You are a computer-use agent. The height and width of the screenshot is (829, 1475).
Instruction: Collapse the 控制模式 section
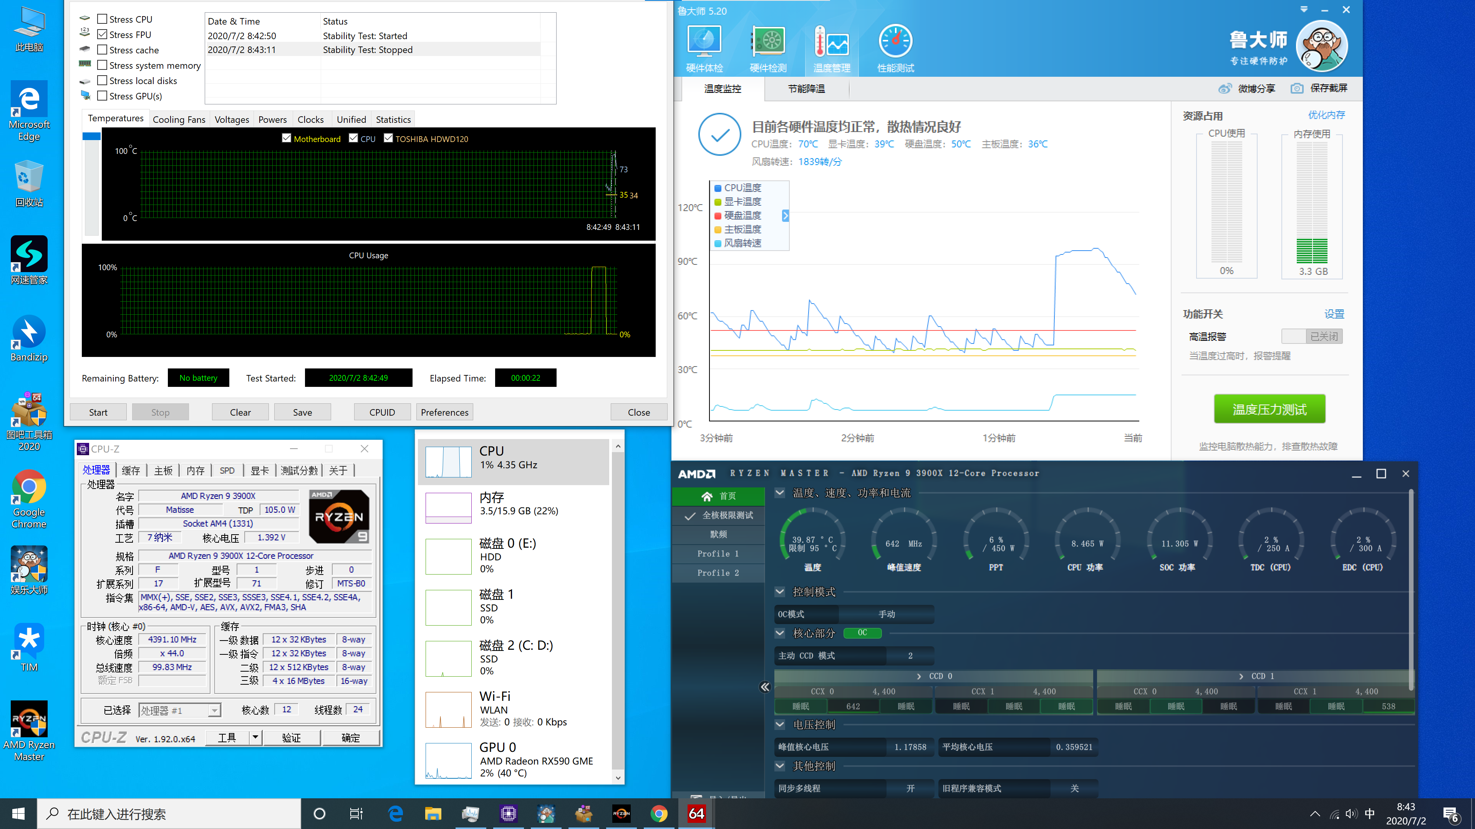(780, 591)
